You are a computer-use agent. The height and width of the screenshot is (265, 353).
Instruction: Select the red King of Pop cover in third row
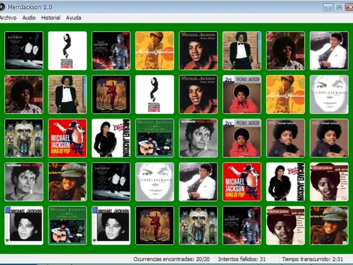click(x=68, y=138)
